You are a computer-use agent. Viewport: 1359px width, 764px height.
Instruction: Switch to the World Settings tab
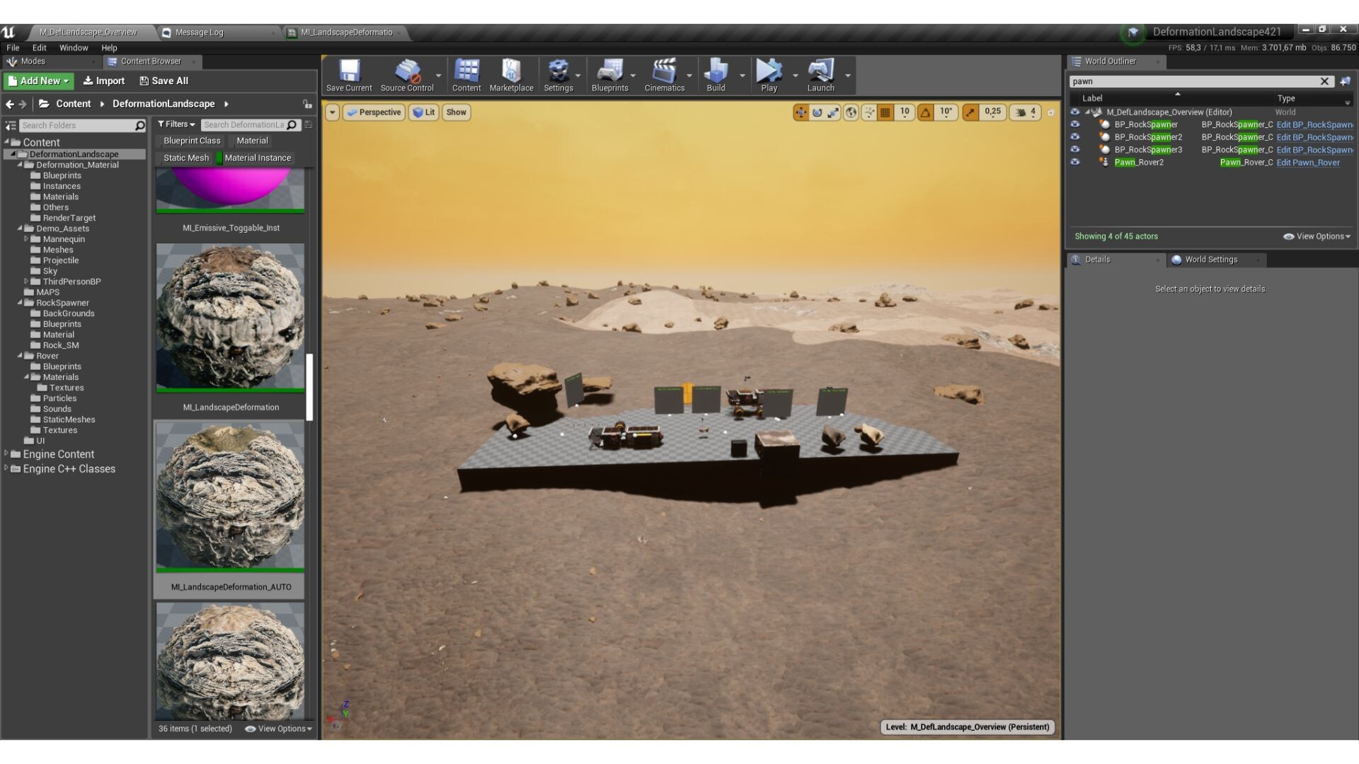[x=1210, y=260]
